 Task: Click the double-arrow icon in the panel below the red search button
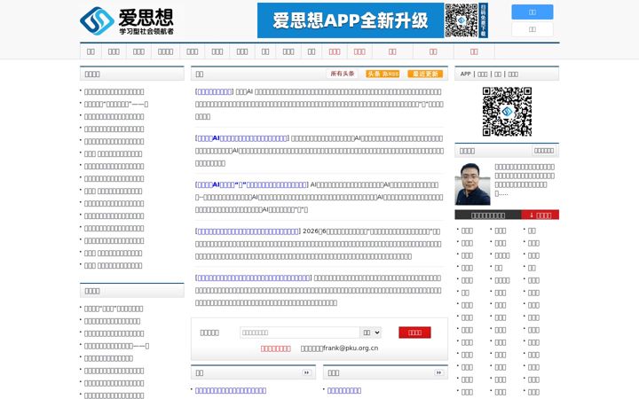(438, 372)
